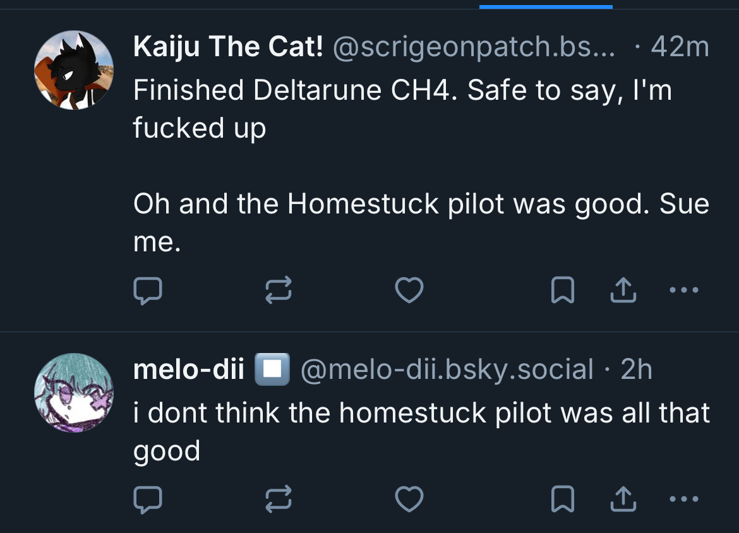Select the active feed tab indicator
The image size is (739, 533).
click(x=546, y=6)
